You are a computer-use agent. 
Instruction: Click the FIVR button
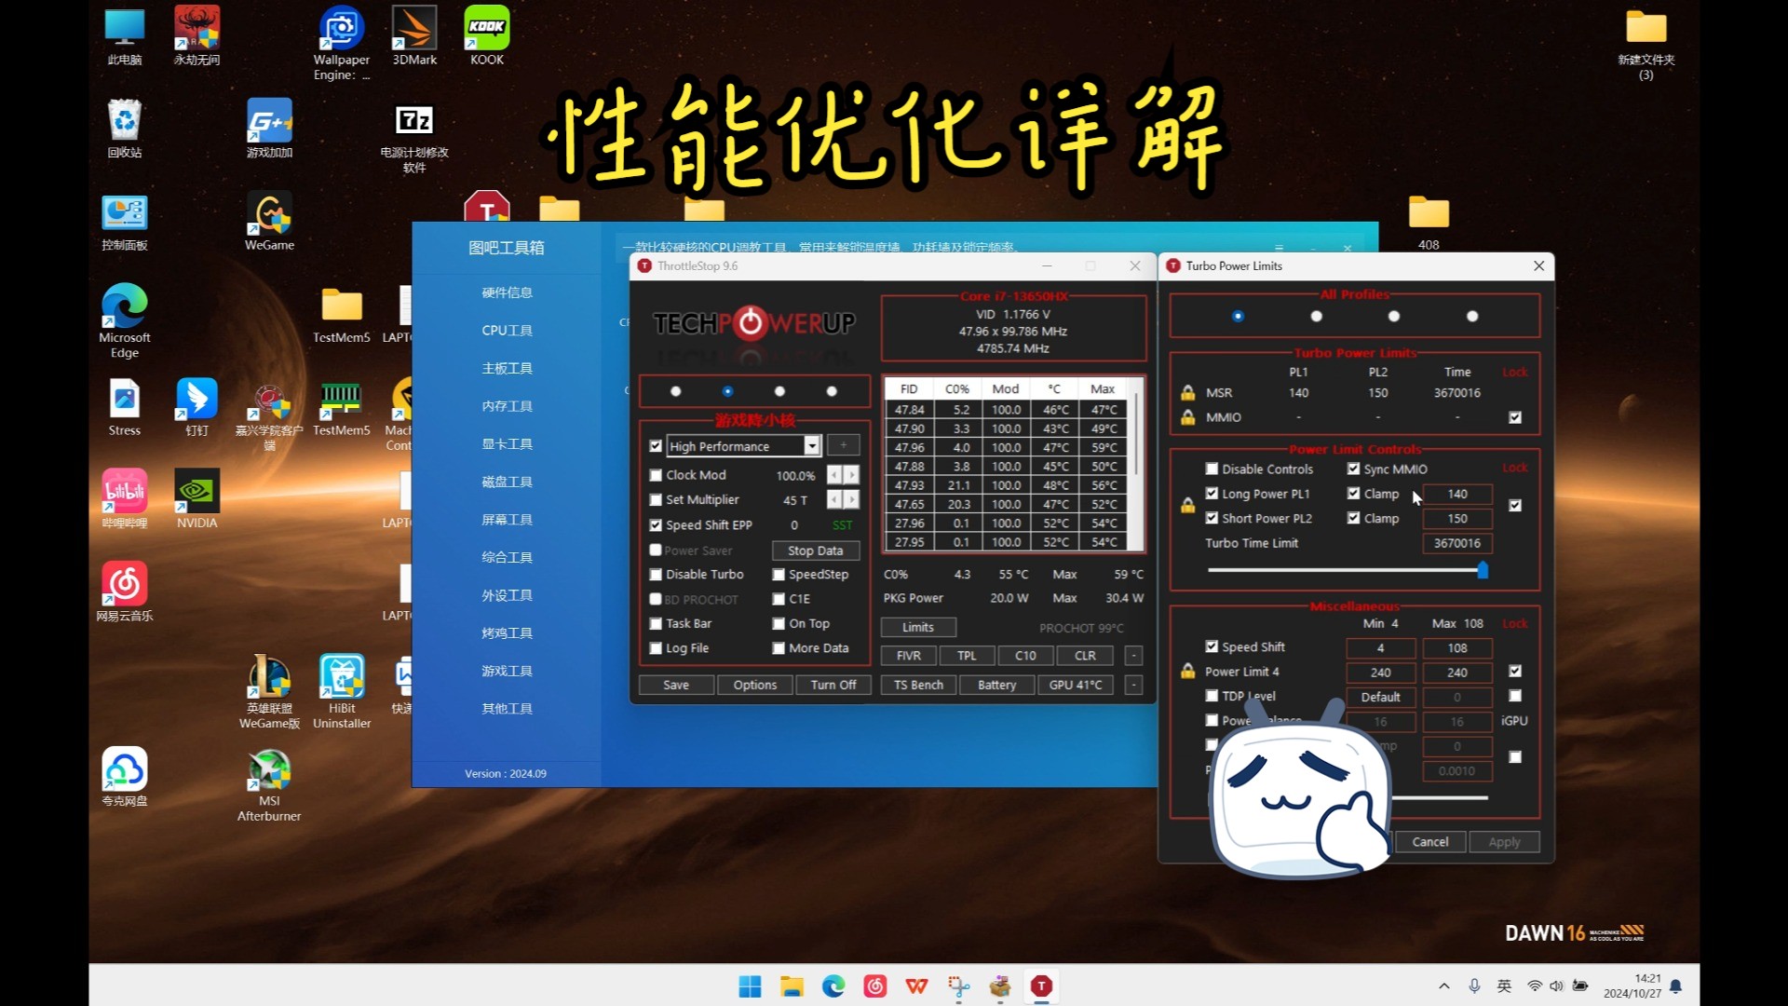pos(909,656)
